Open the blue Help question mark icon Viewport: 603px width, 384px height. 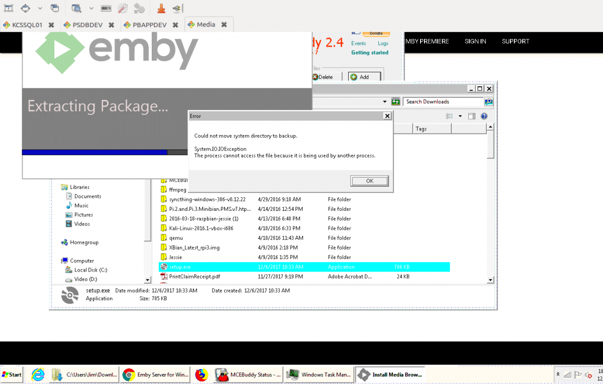click(x=484, y=116)
